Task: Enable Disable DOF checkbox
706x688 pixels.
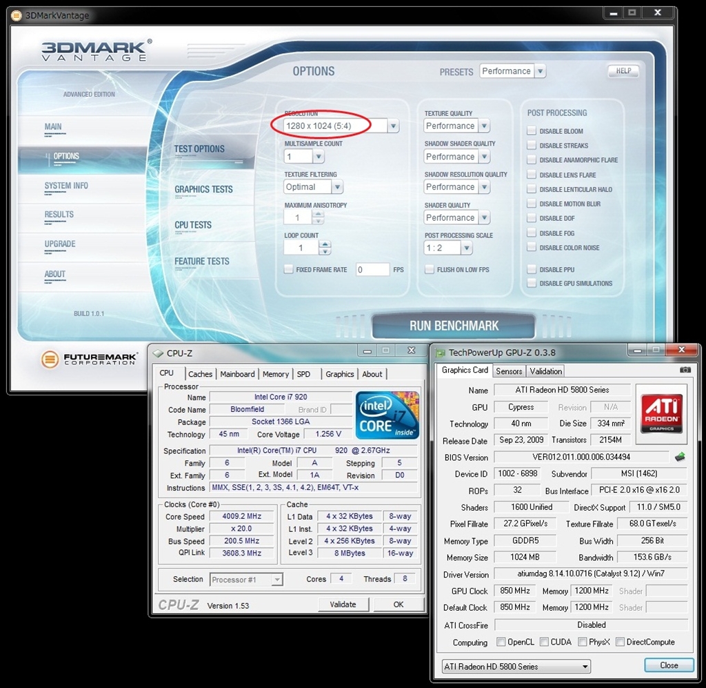Action: pos(532,218)
